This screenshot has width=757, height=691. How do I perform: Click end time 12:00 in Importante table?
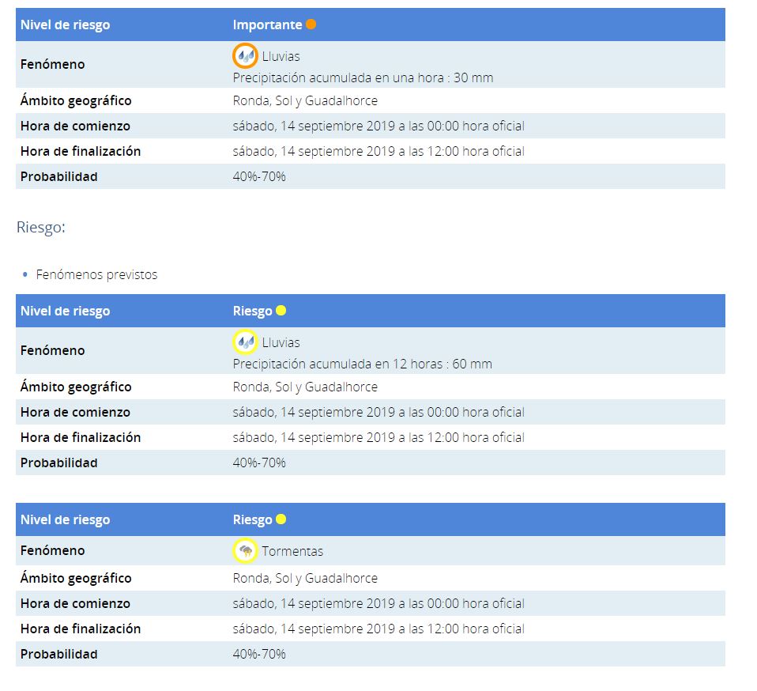(x=378, y=151)
